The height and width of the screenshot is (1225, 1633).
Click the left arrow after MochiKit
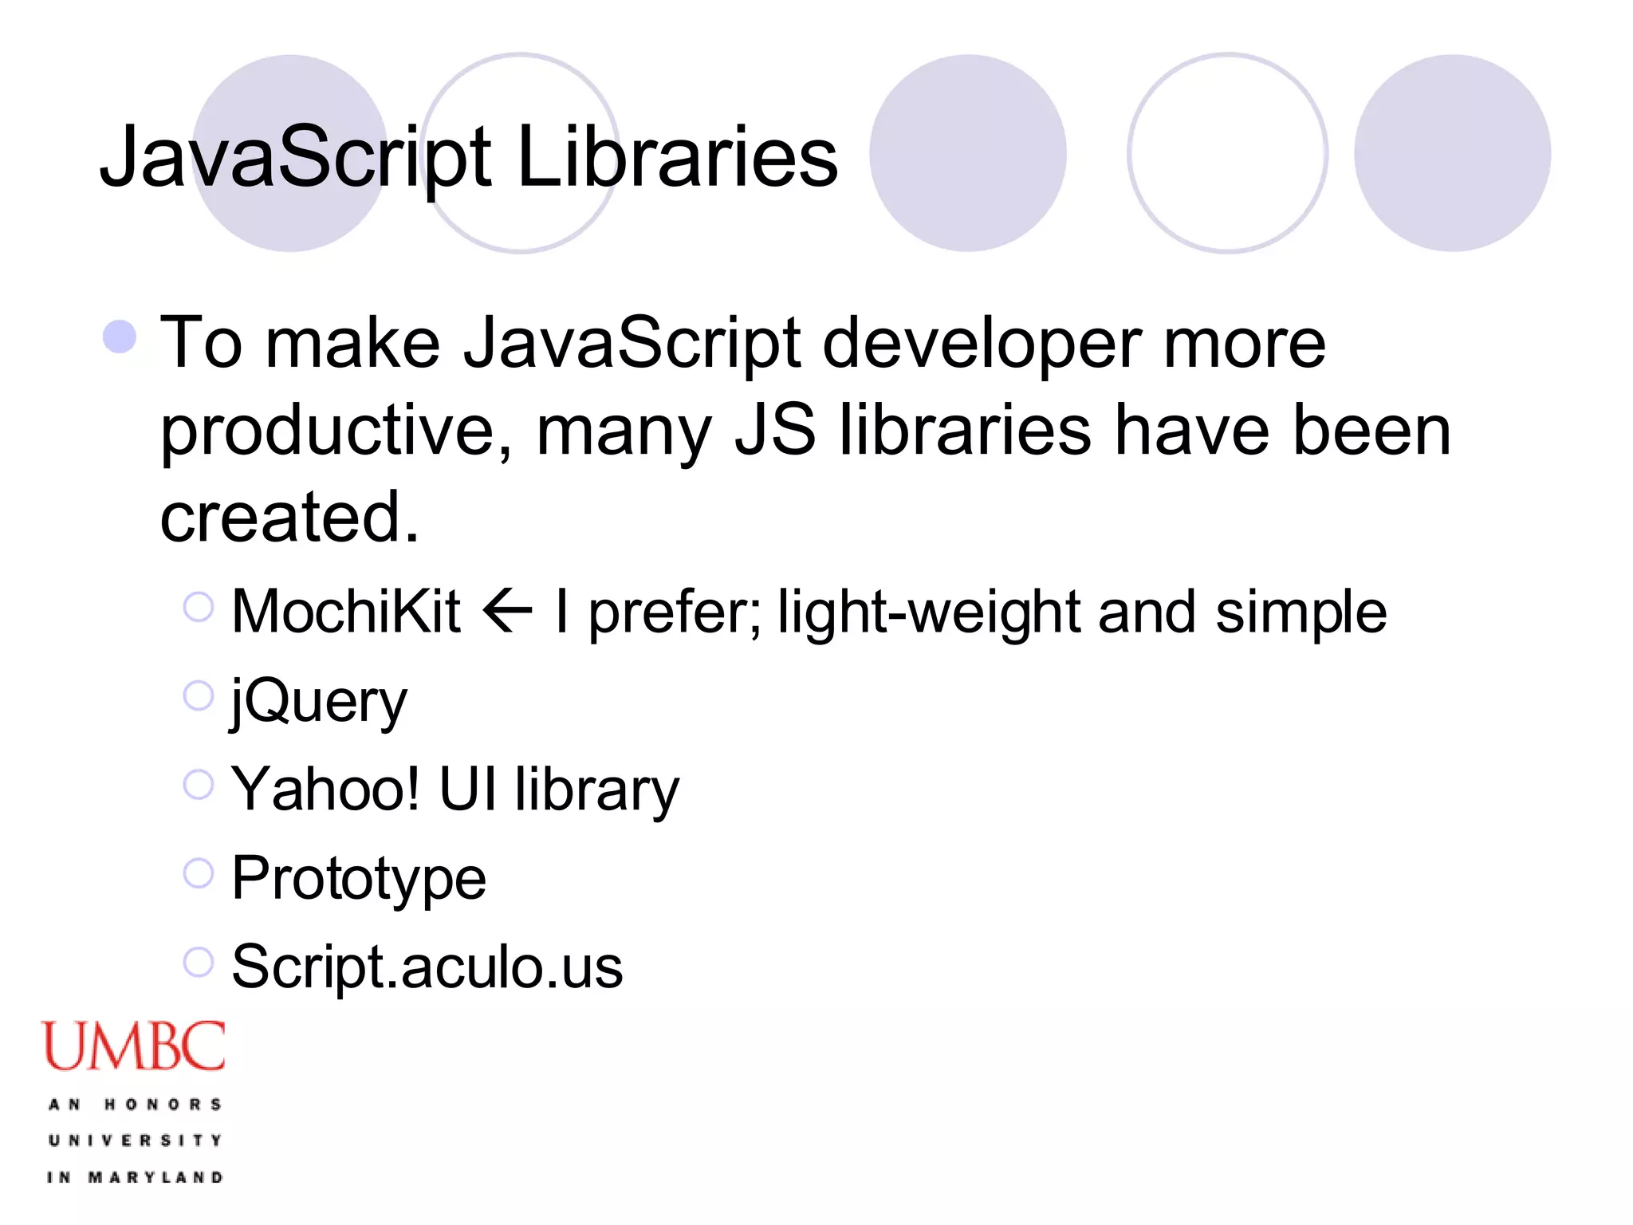[x=508, y=612]
